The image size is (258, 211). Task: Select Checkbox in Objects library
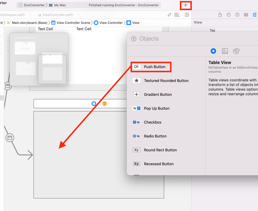tap(152, 122)
